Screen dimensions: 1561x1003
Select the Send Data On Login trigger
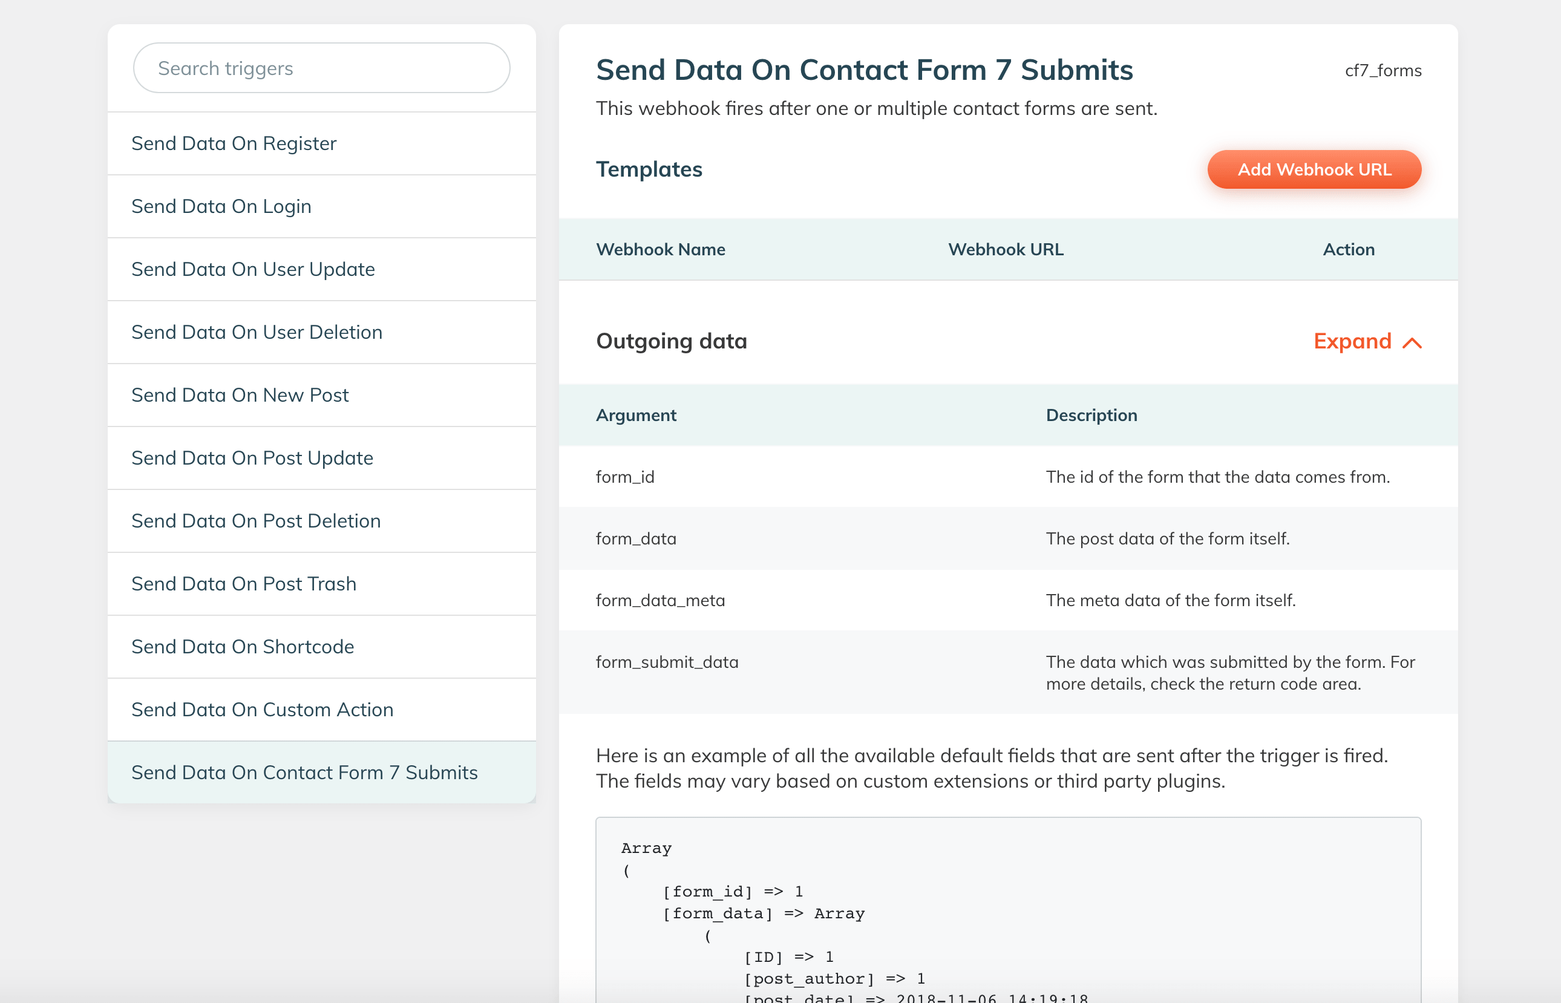coord(221,206)
